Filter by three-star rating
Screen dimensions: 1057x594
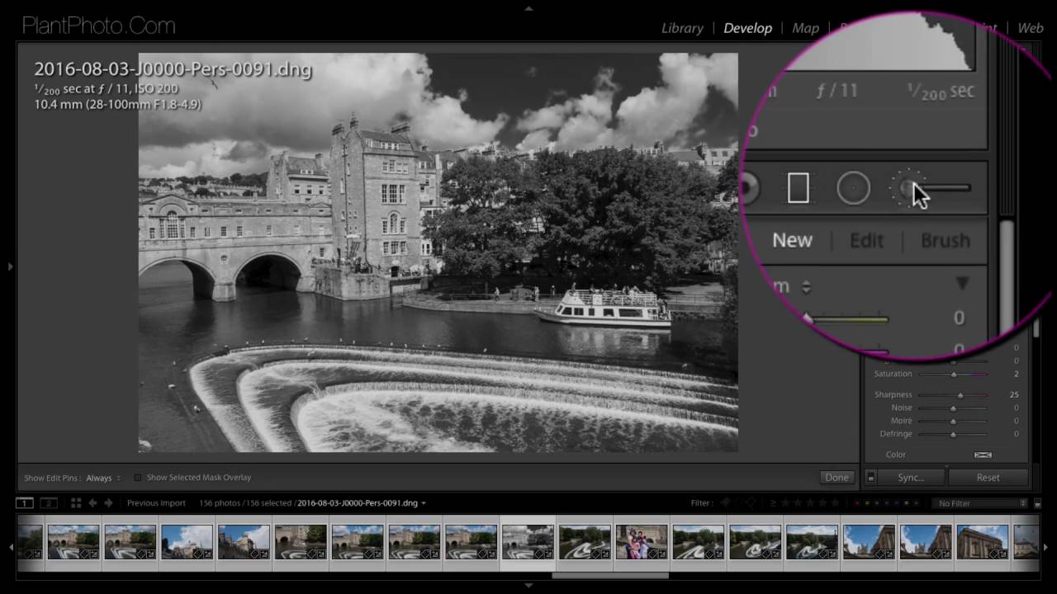tap(810, 503)
